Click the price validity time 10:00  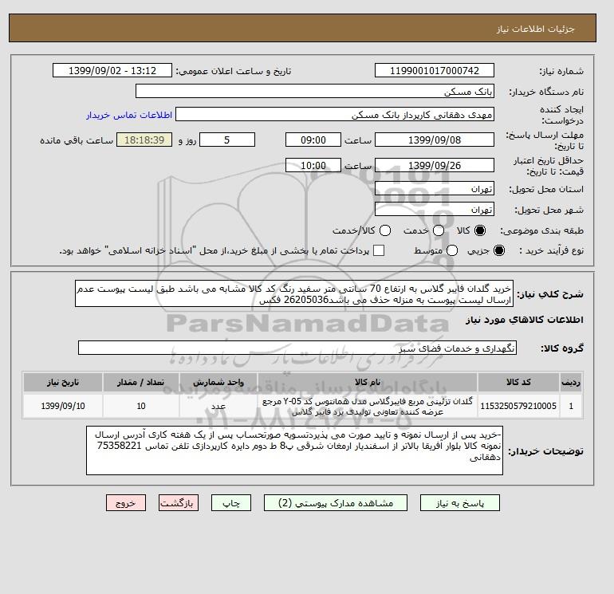[x=313, y=165]
